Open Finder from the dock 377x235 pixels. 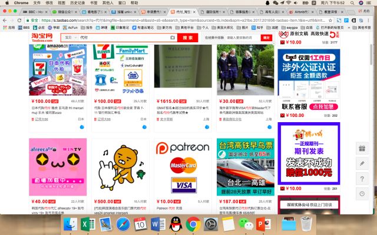[71, 224]
